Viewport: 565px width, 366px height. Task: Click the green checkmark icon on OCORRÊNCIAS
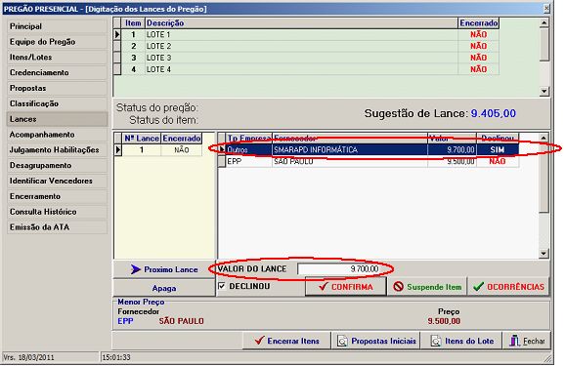tap(478, 287)
